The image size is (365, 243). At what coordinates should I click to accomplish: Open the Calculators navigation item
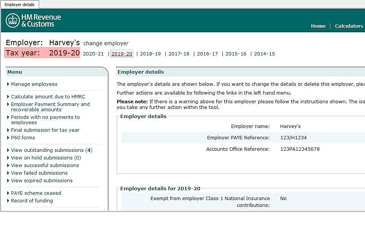[x=349, y=26]
